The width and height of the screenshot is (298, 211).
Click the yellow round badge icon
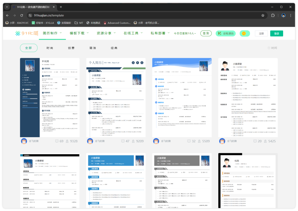(x=244, y=33)
